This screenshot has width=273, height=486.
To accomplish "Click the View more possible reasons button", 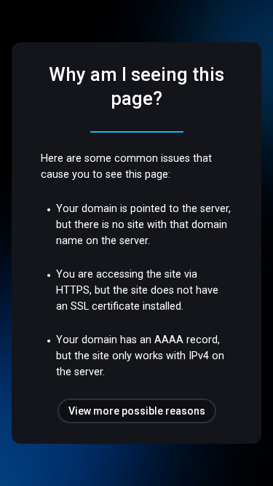I will point(137,411).
